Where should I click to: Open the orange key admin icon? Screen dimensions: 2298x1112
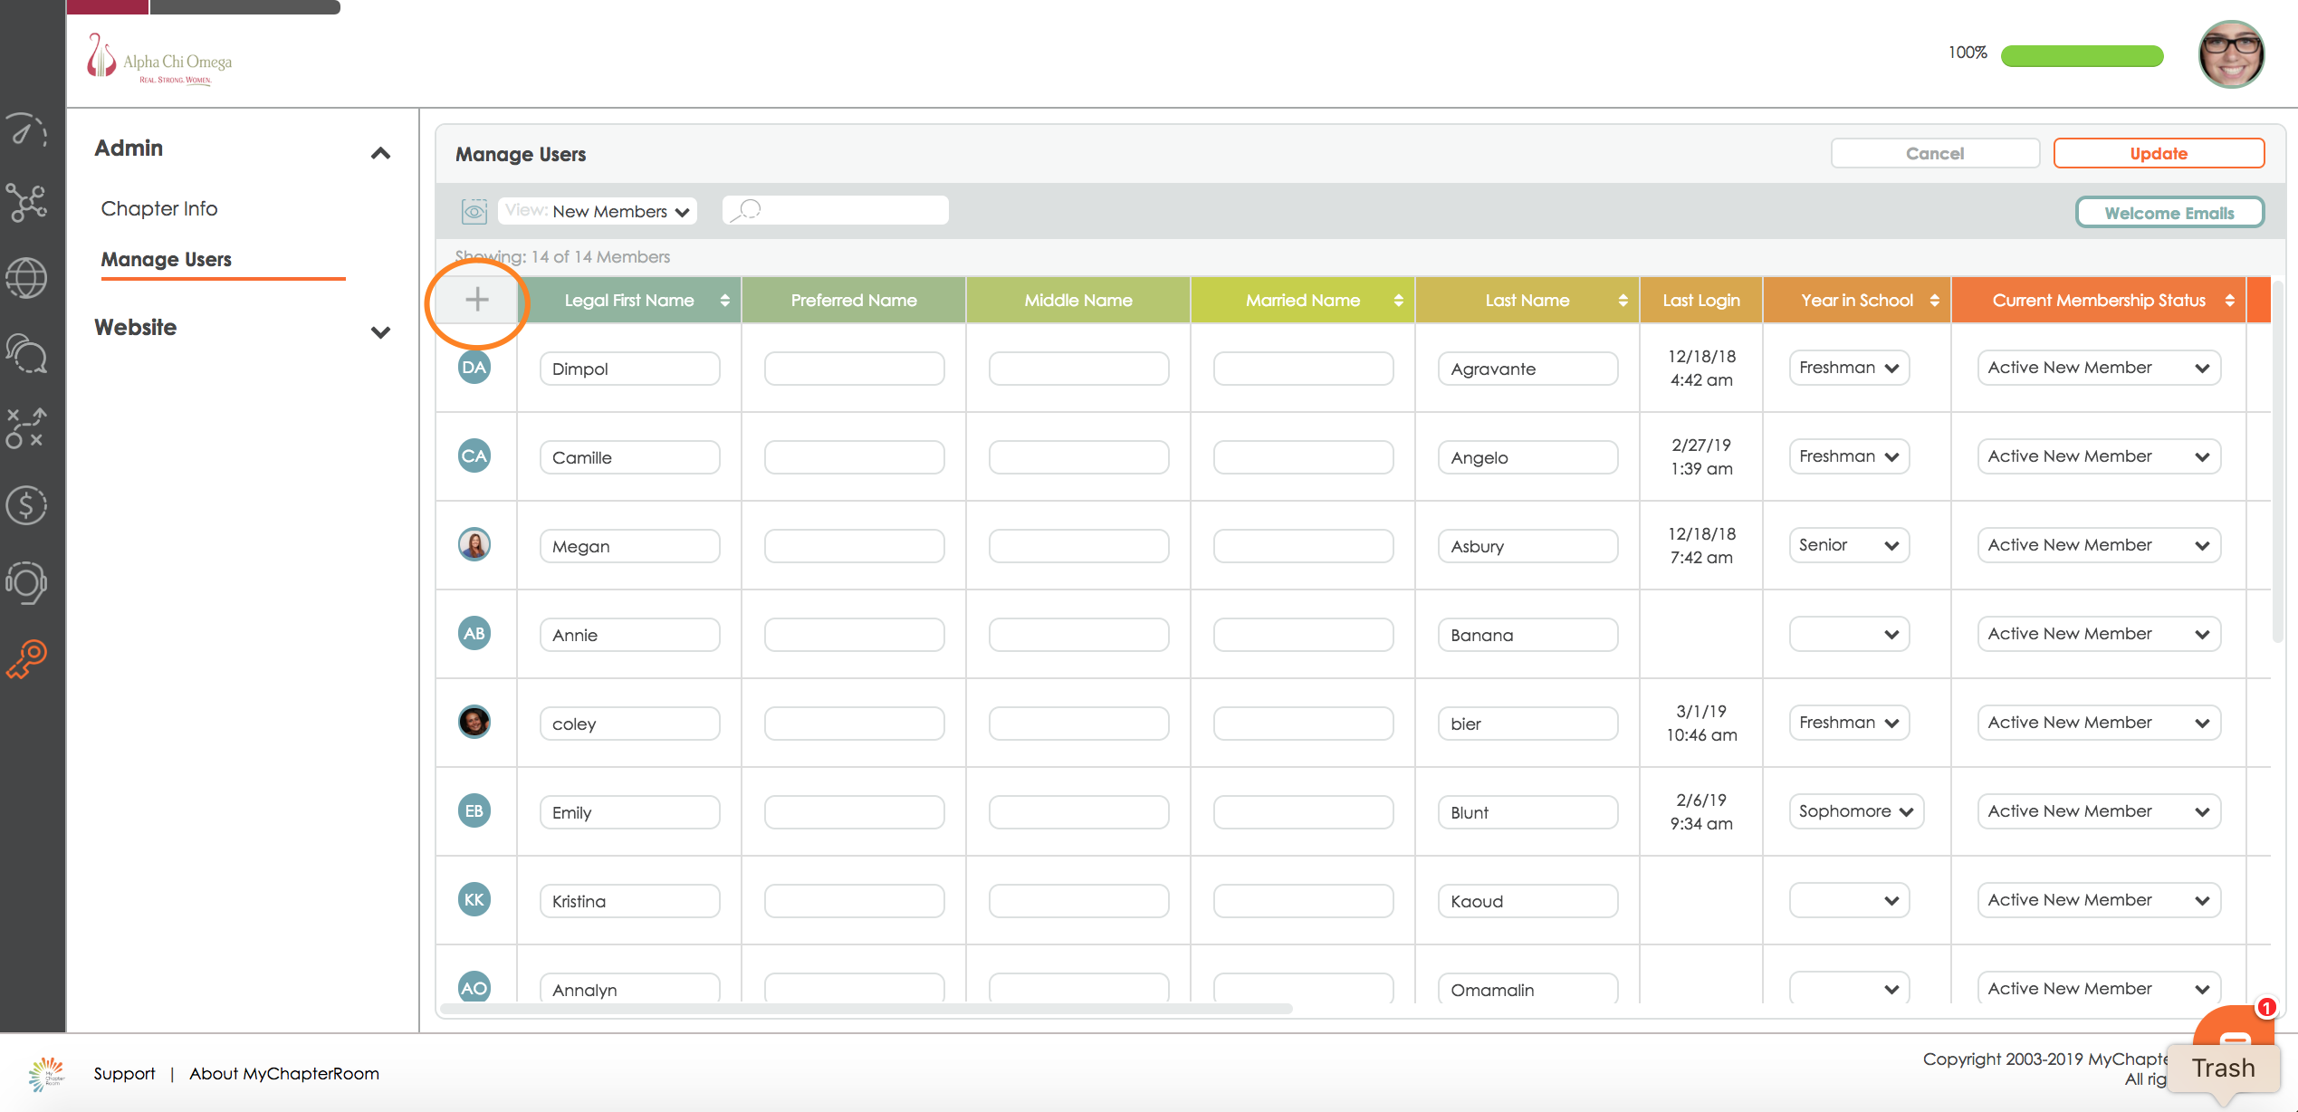pos(27,658)
